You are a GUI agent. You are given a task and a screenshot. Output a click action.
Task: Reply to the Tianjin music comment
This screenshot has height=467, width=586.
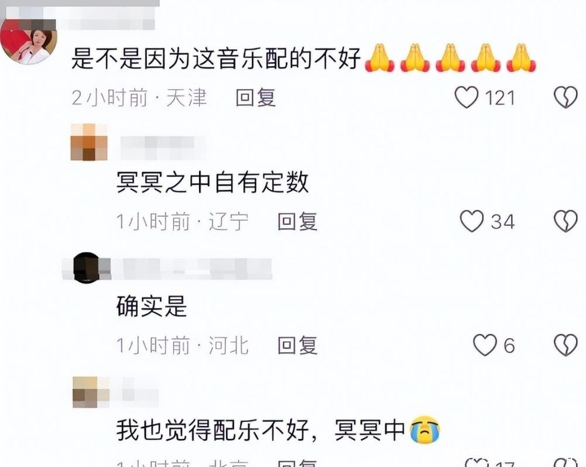(256, 98)
